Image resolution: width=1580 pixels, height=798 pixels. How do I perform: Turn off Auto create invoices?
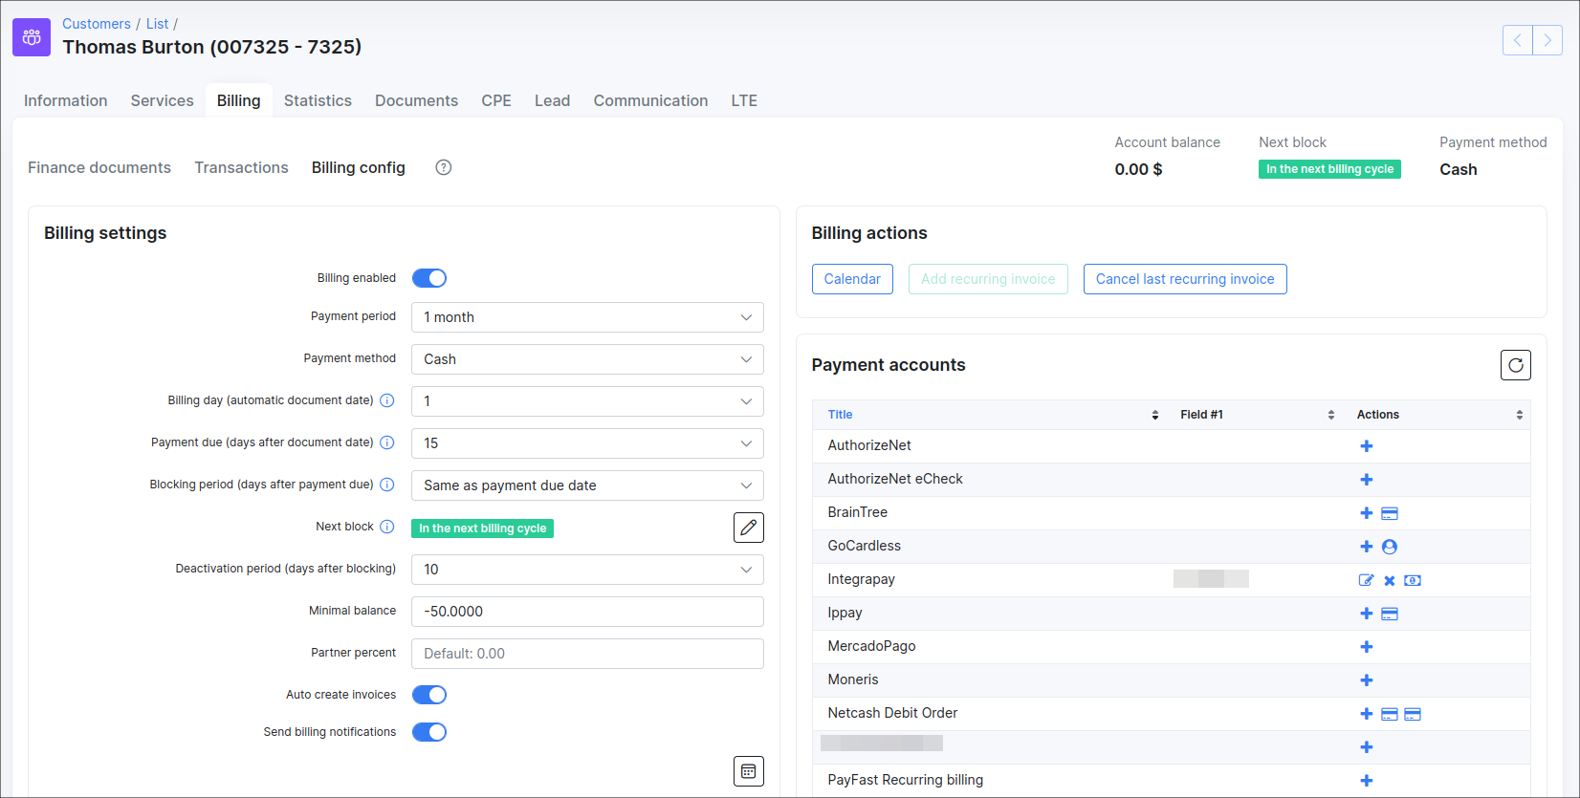pos(429,695)
